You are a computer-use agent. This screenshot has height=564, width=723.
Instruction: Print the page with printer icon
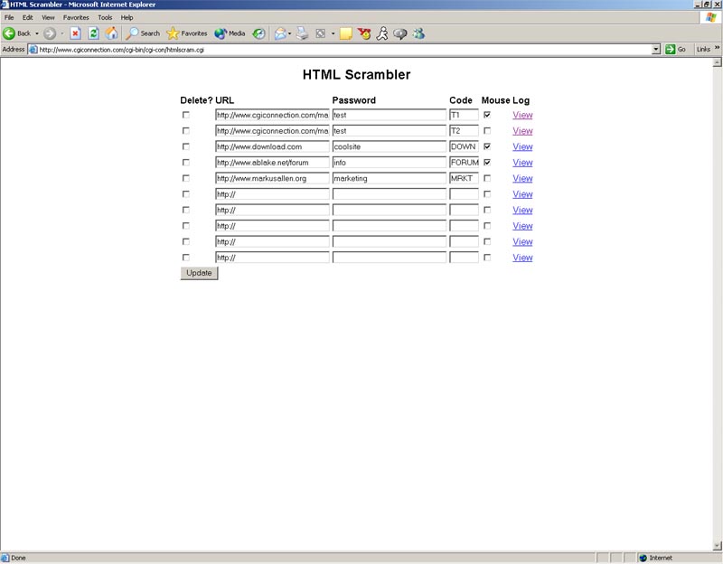point(303,33)
